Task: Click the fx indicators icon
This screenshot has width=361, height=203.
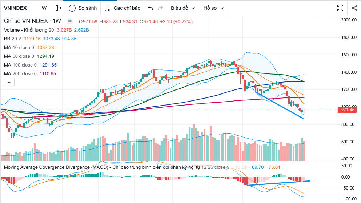Action: click(108, 8)
